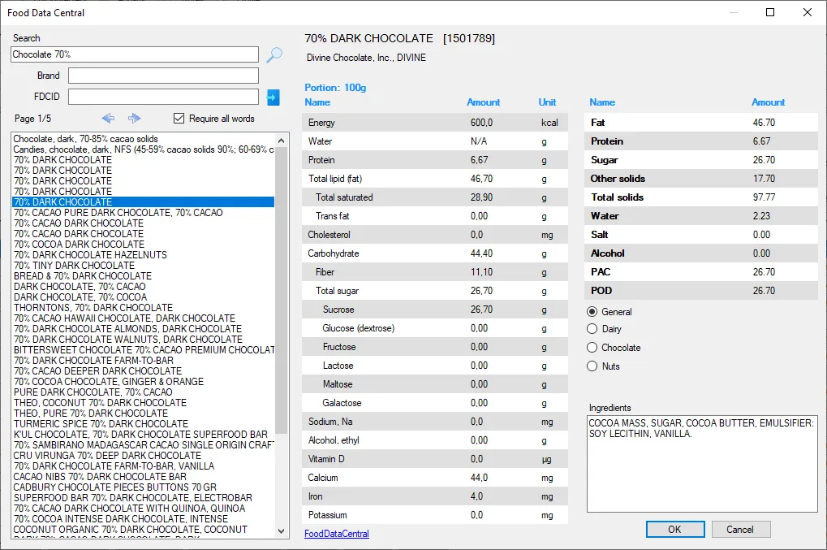Maximize the Food Data Central window

[770, 12]
